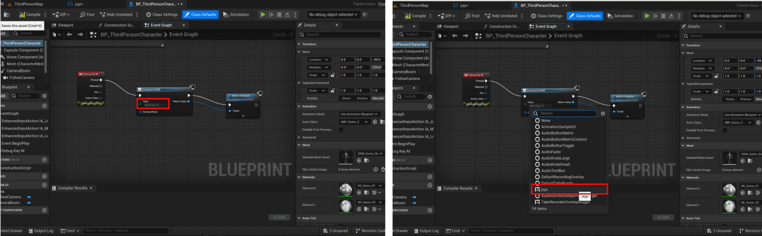Click Element 0 material thumbnail, left screenshot
Image resolution: width=762 pixels, height=236 pixels.
click(346, 189)
